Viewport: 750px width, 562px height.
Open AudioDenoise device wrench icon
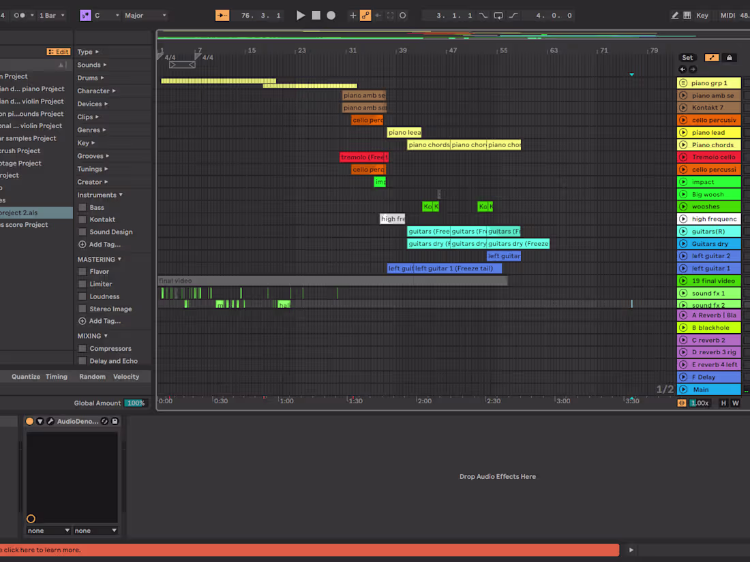[50, 421]
